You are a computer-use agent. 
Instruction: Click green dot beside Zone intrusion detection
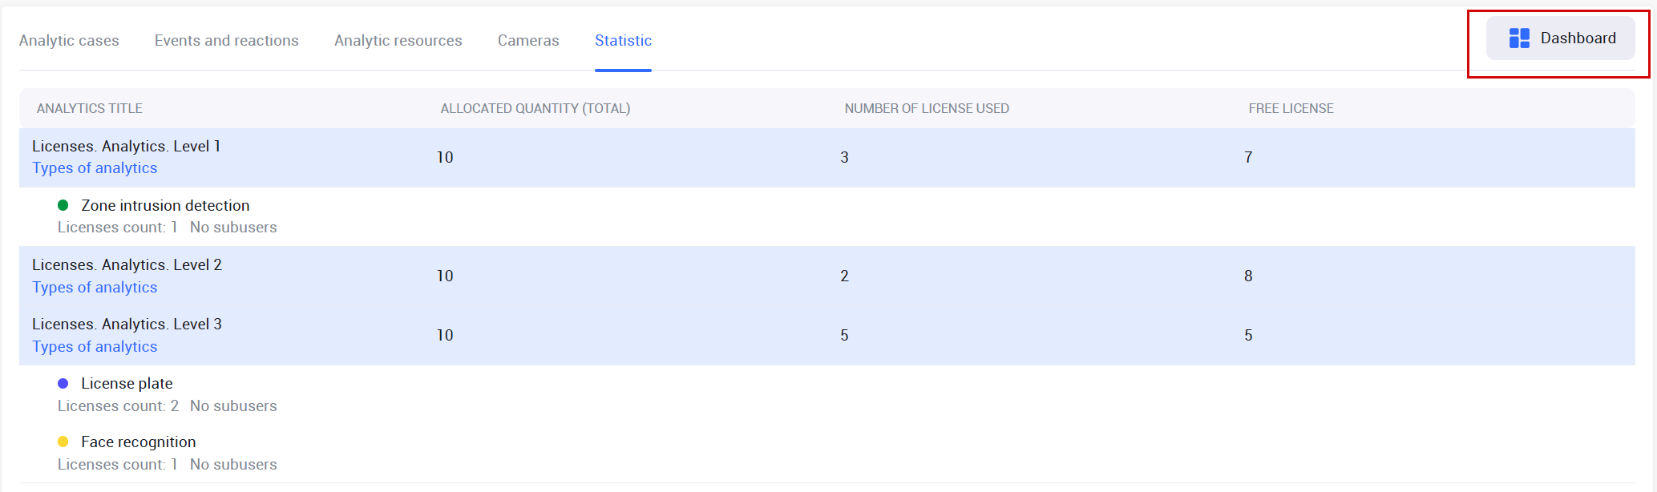pos(63,206)
